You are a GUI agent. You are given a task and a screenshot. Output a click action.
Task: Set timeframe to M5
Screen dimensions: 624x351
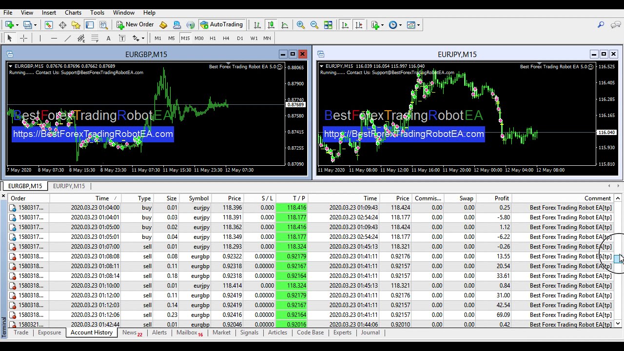pos(172,38)
